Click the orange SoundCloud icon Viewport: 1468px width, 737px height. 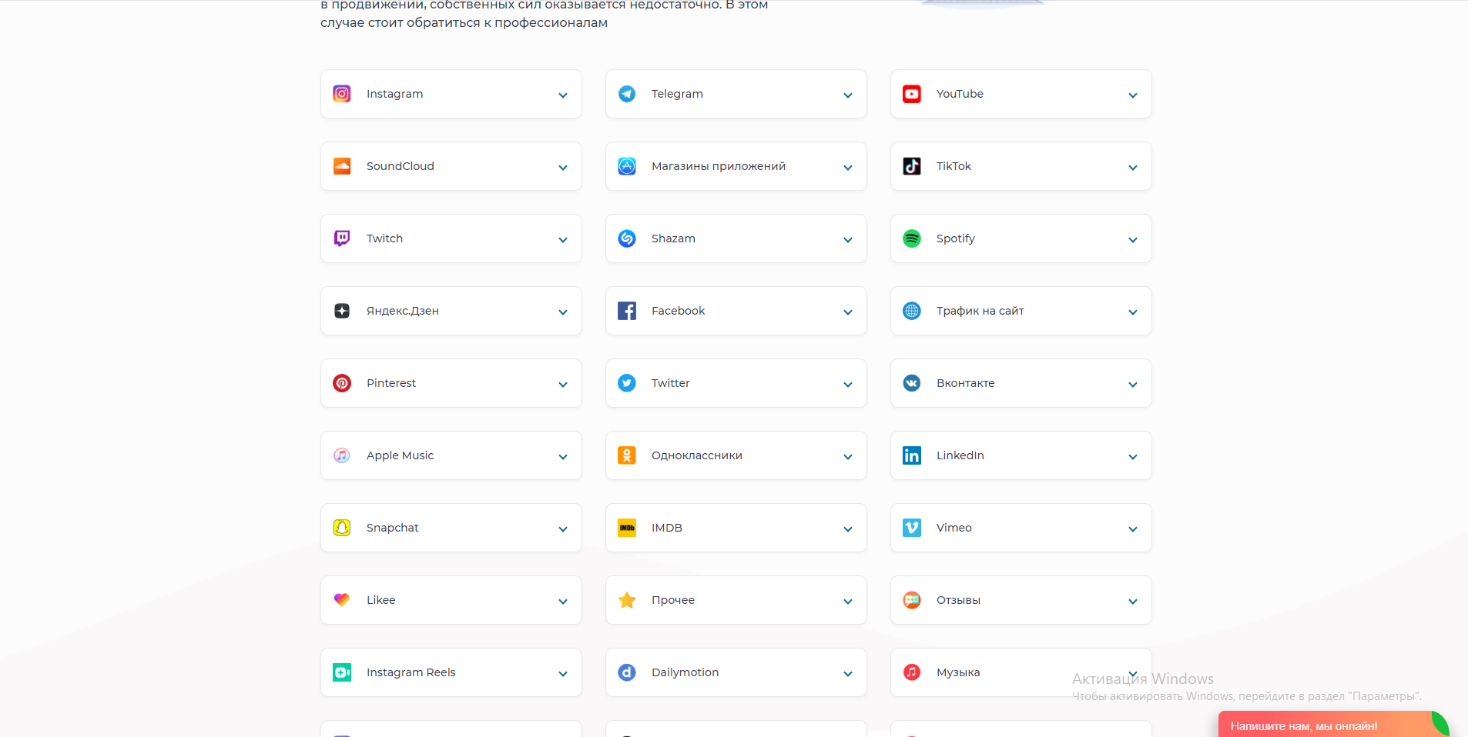pos(342,166)
